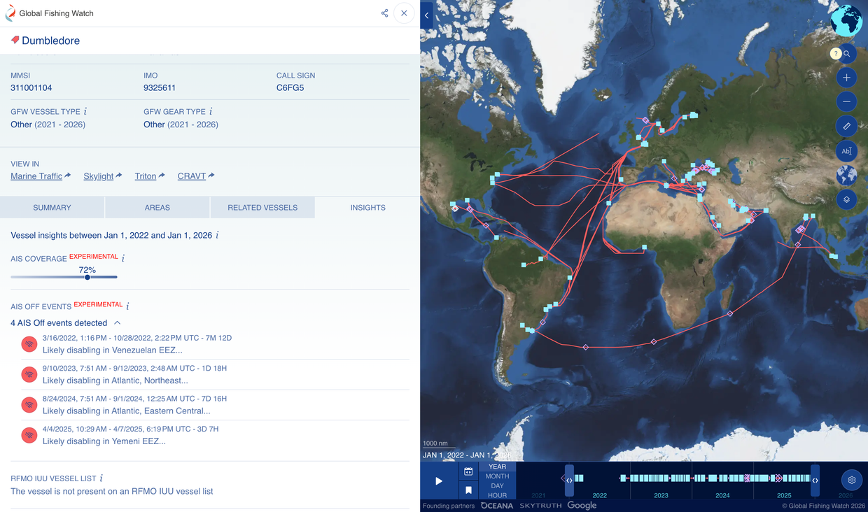Set timeline interval to MONTH
The width and height of the screenshot is (868, 512).
497,476
